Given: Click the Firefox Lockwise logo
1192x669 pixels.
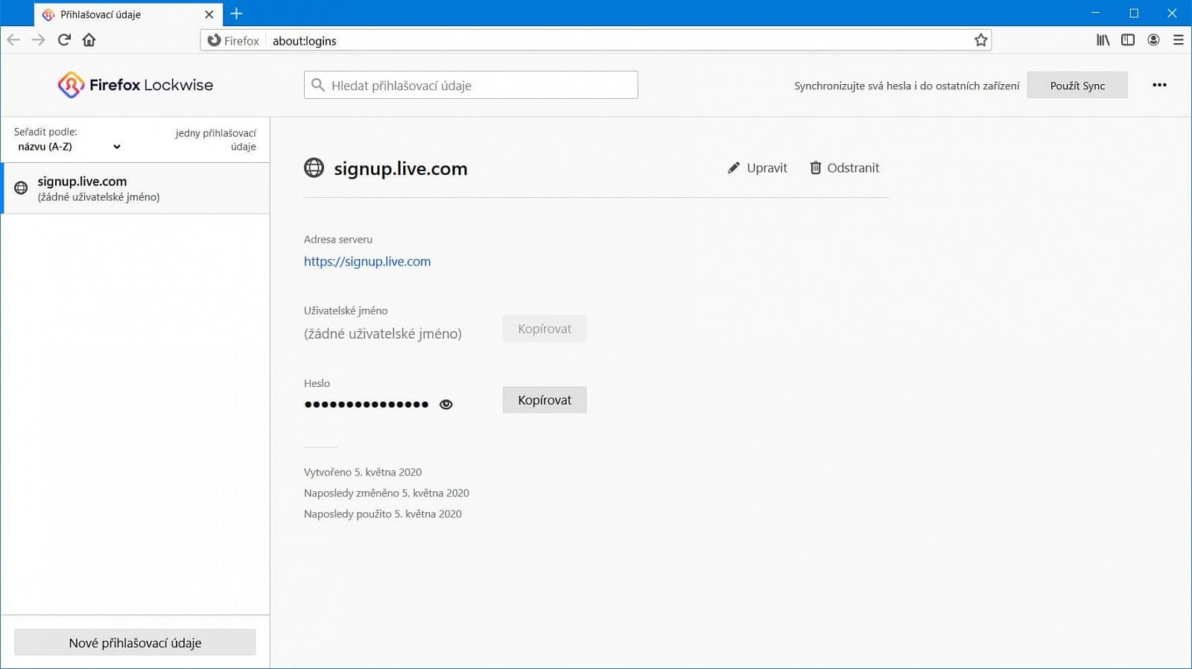Looking at the screenshot, I should point(135,85).
